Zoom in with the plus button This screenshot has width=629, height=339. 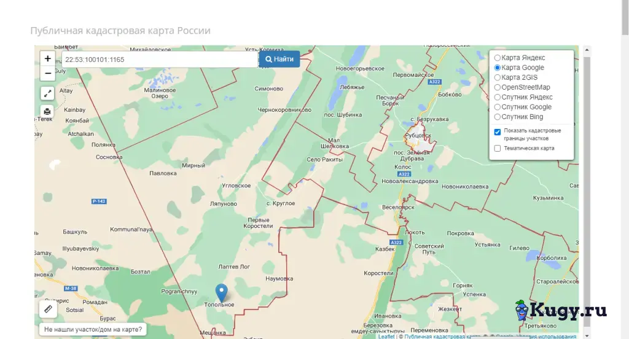point(48,58)
